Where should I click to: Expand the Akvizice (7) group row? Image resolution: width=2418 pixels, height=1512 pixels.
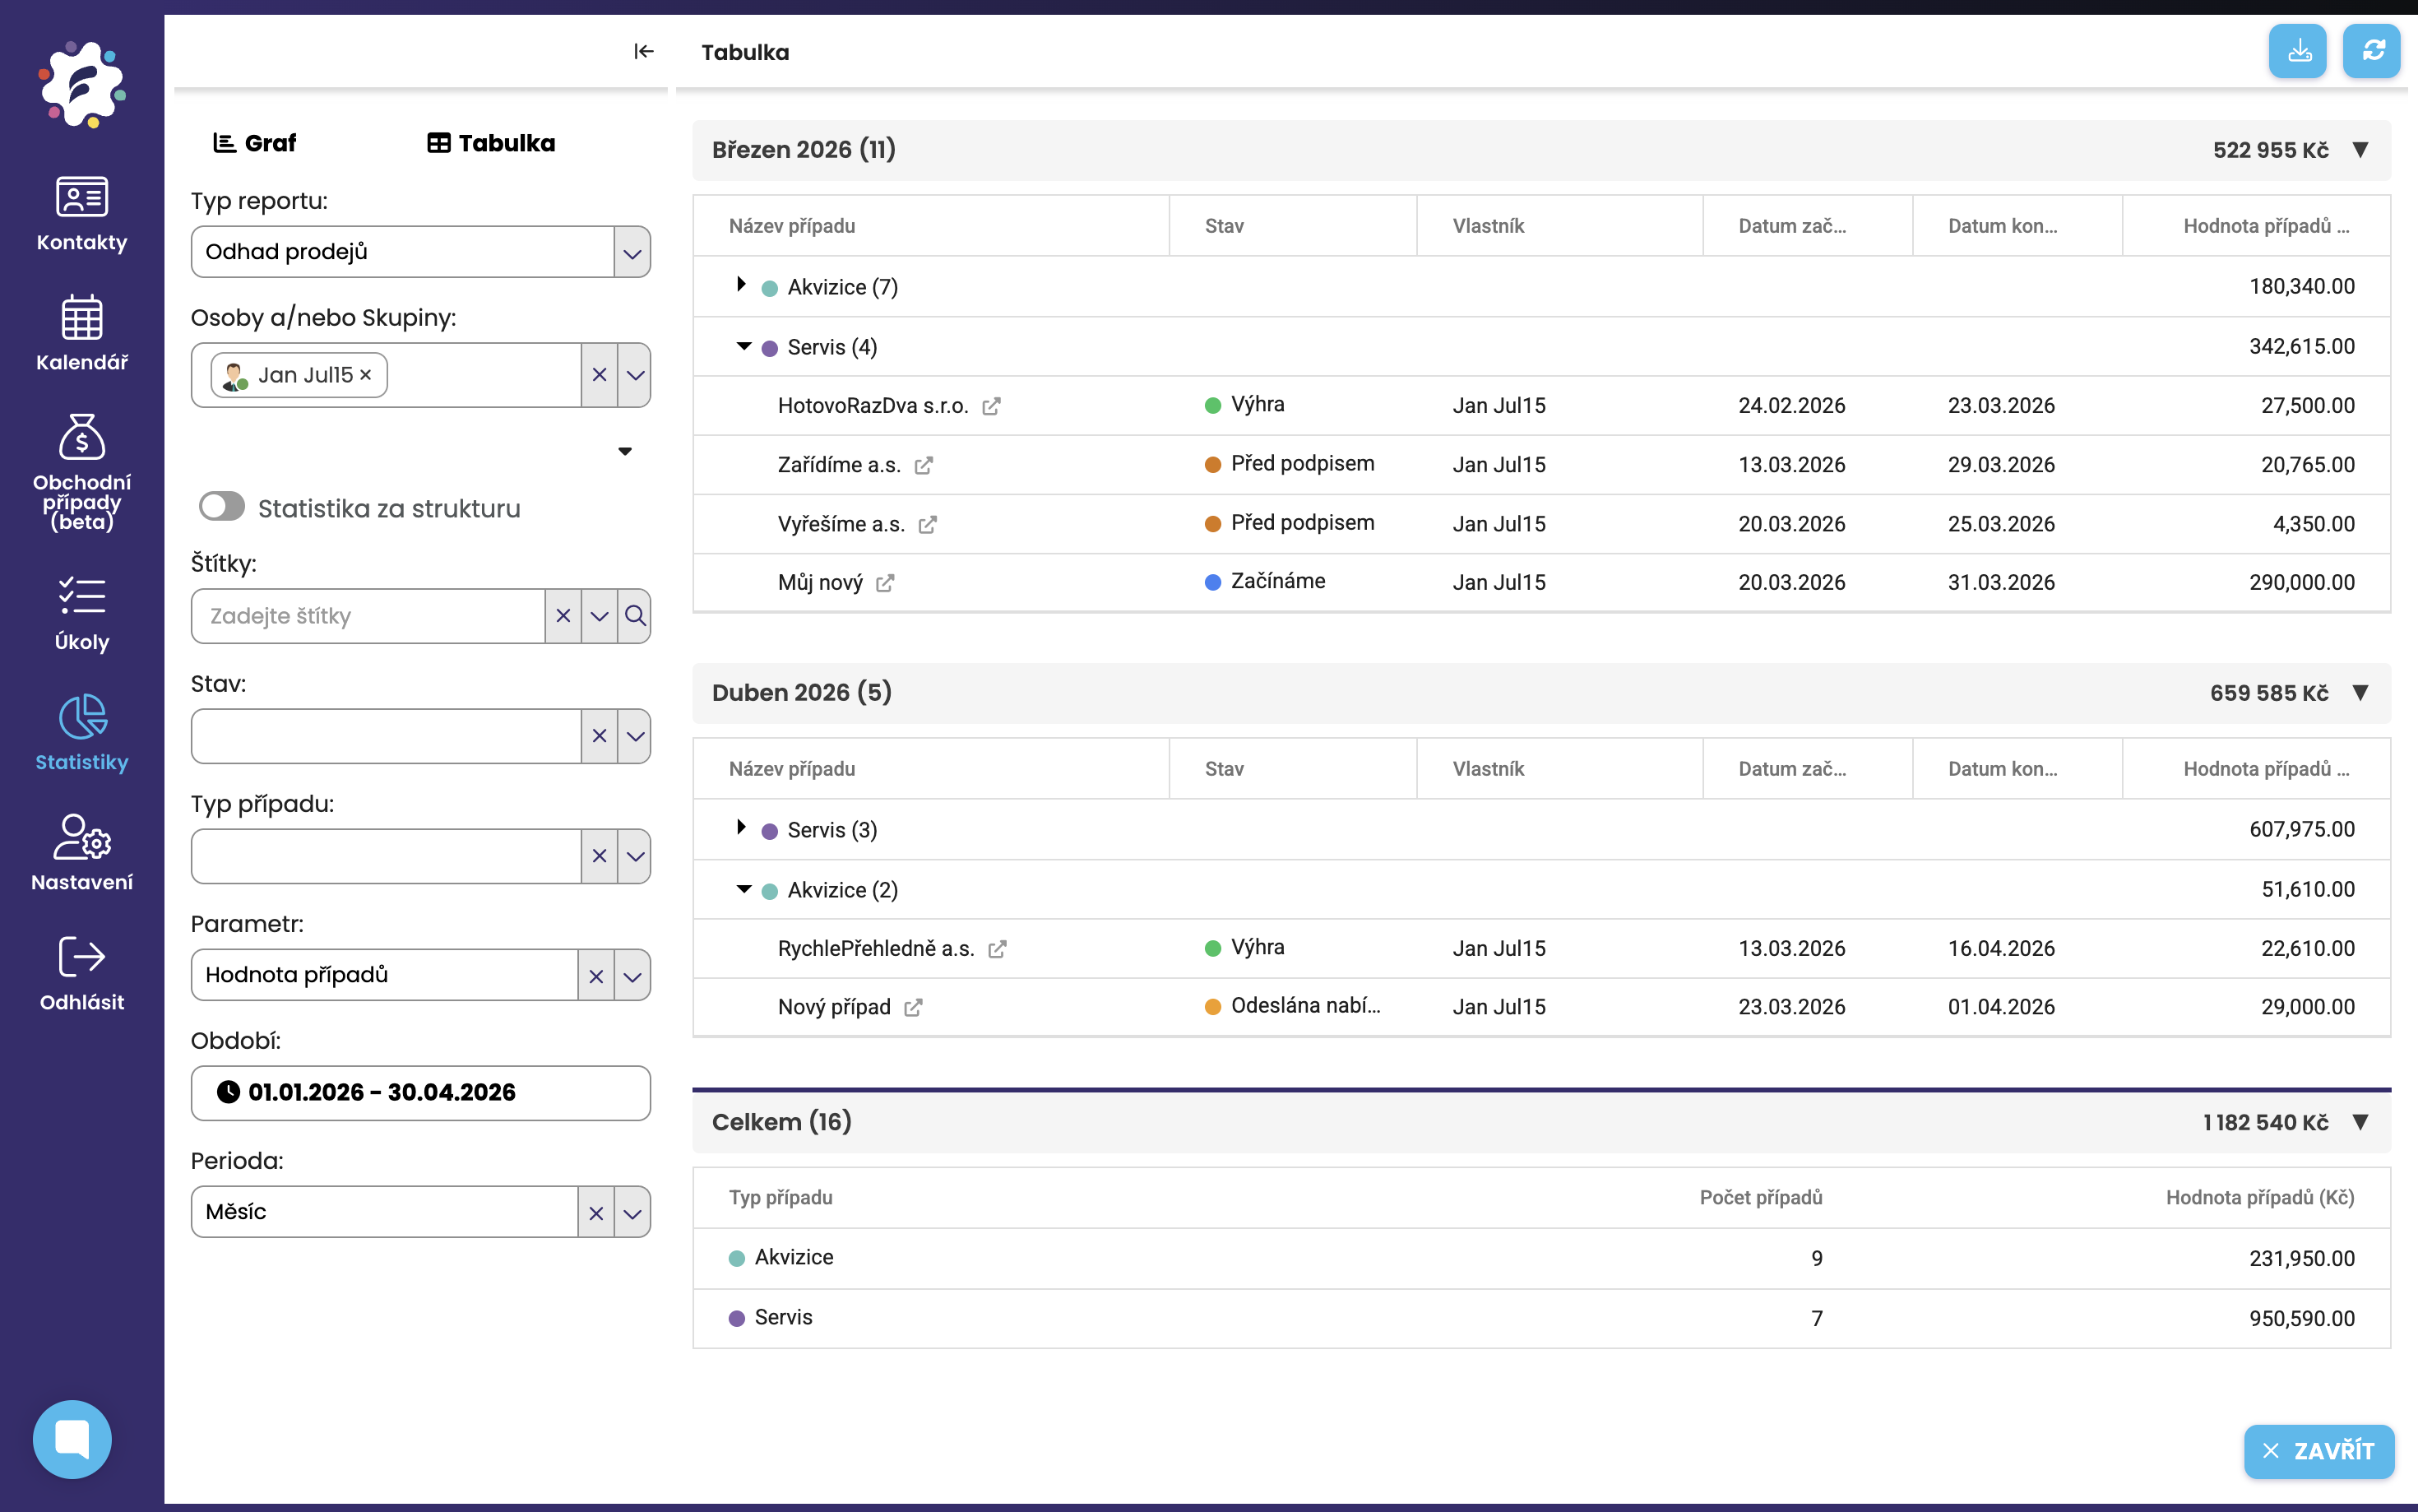(x=741, y=285)
